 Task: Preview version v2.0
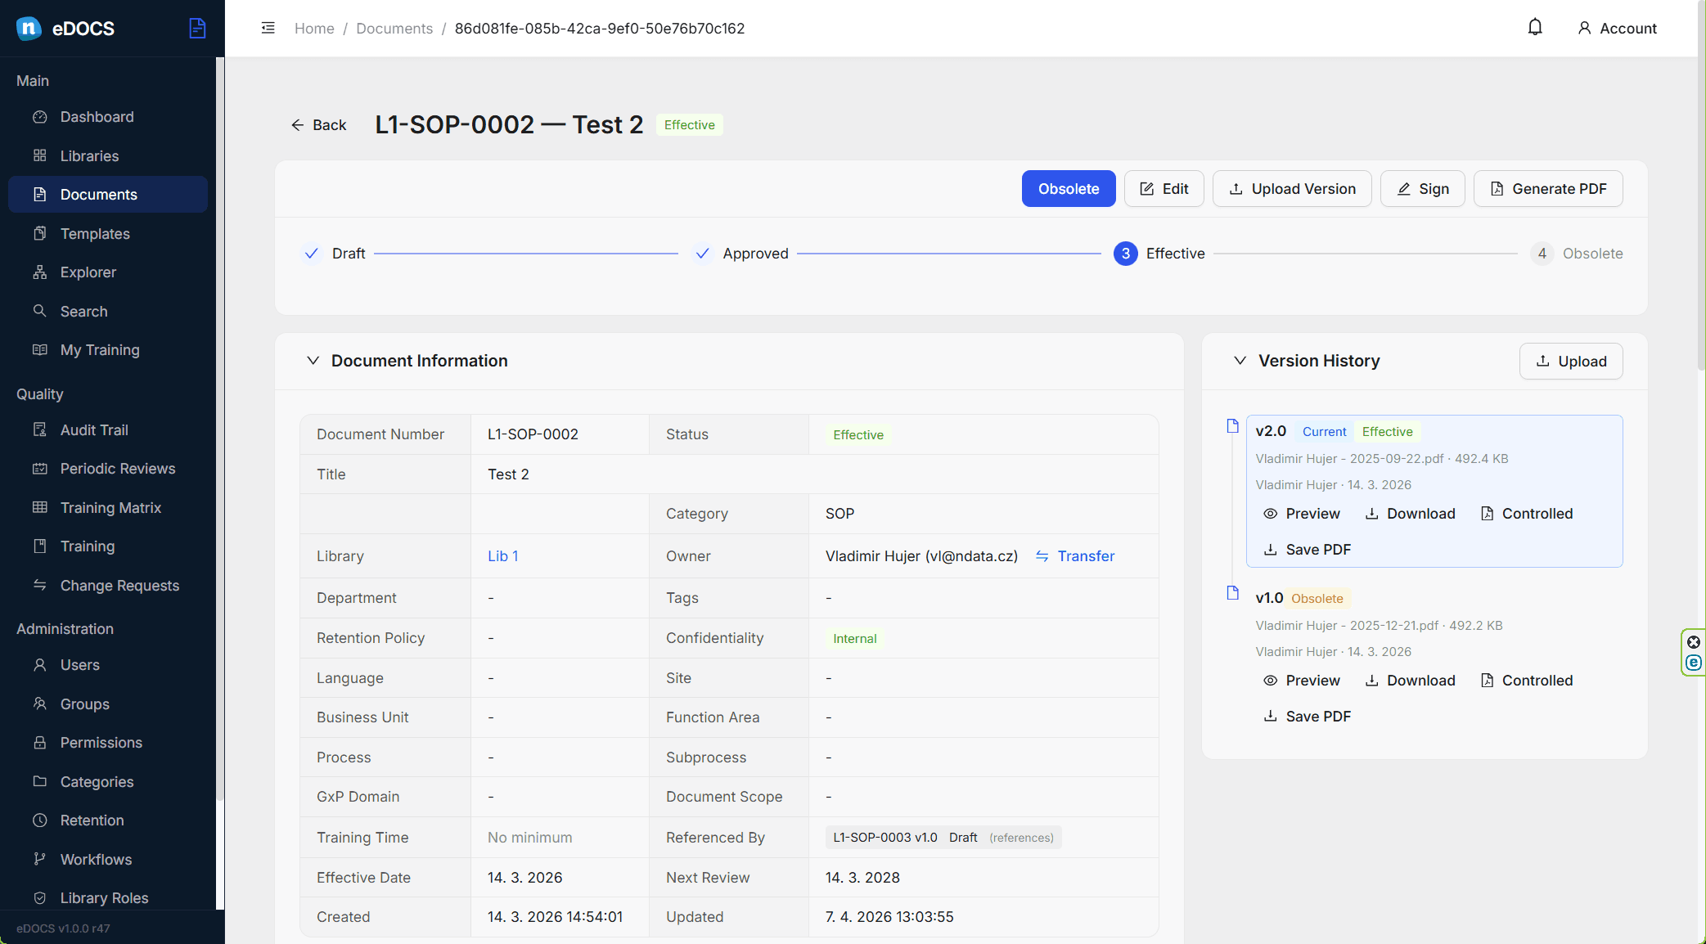click(x=1302, y=514)
